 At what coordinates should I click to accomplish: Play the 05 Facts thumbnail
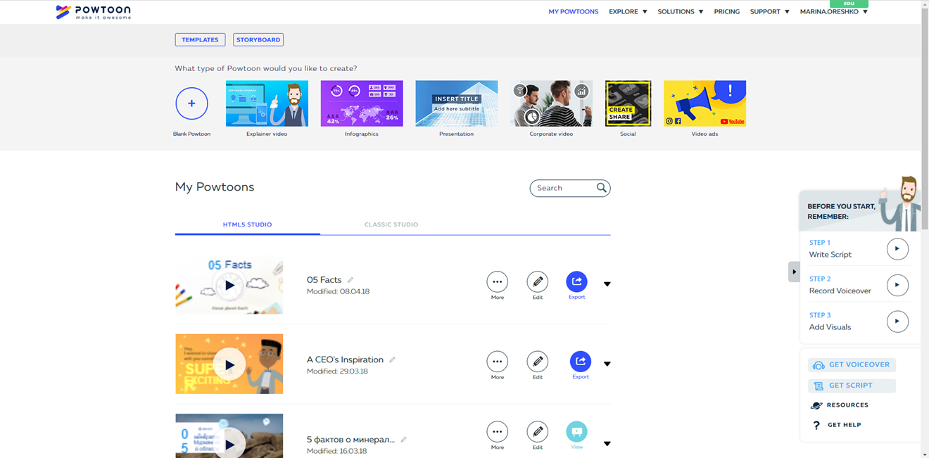tap(229, 286)
